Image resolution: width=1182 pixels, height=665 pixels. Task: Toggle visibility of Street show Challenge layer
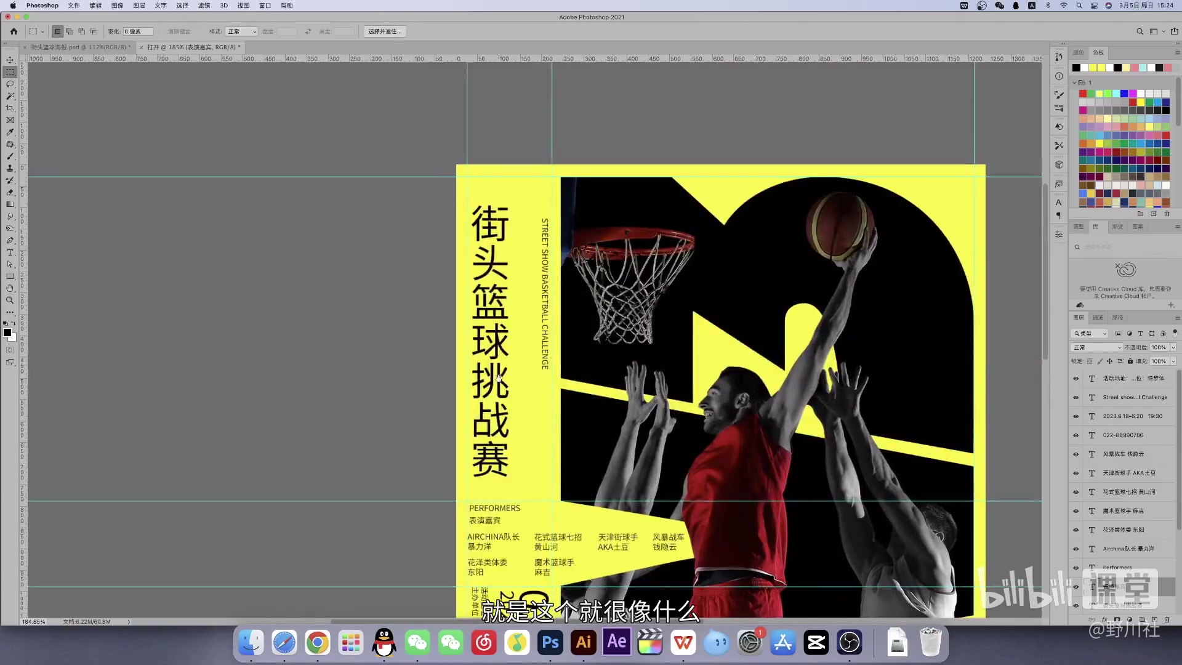(x=1076, y=398)
